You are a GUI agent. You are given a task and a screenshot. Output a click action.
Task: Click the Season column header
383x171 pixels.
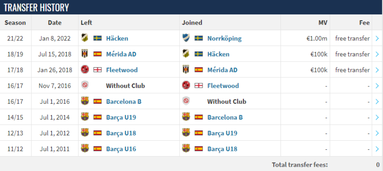[15, 23]
